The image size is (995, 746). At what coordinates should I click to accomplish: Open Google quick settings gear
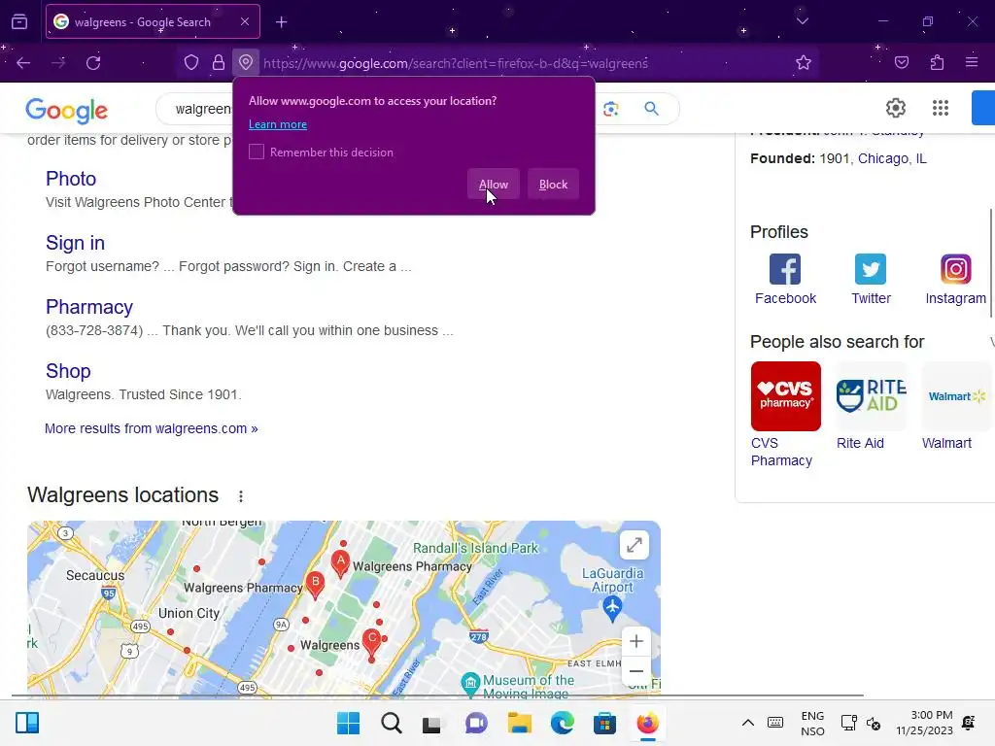[x=895, y=108]
